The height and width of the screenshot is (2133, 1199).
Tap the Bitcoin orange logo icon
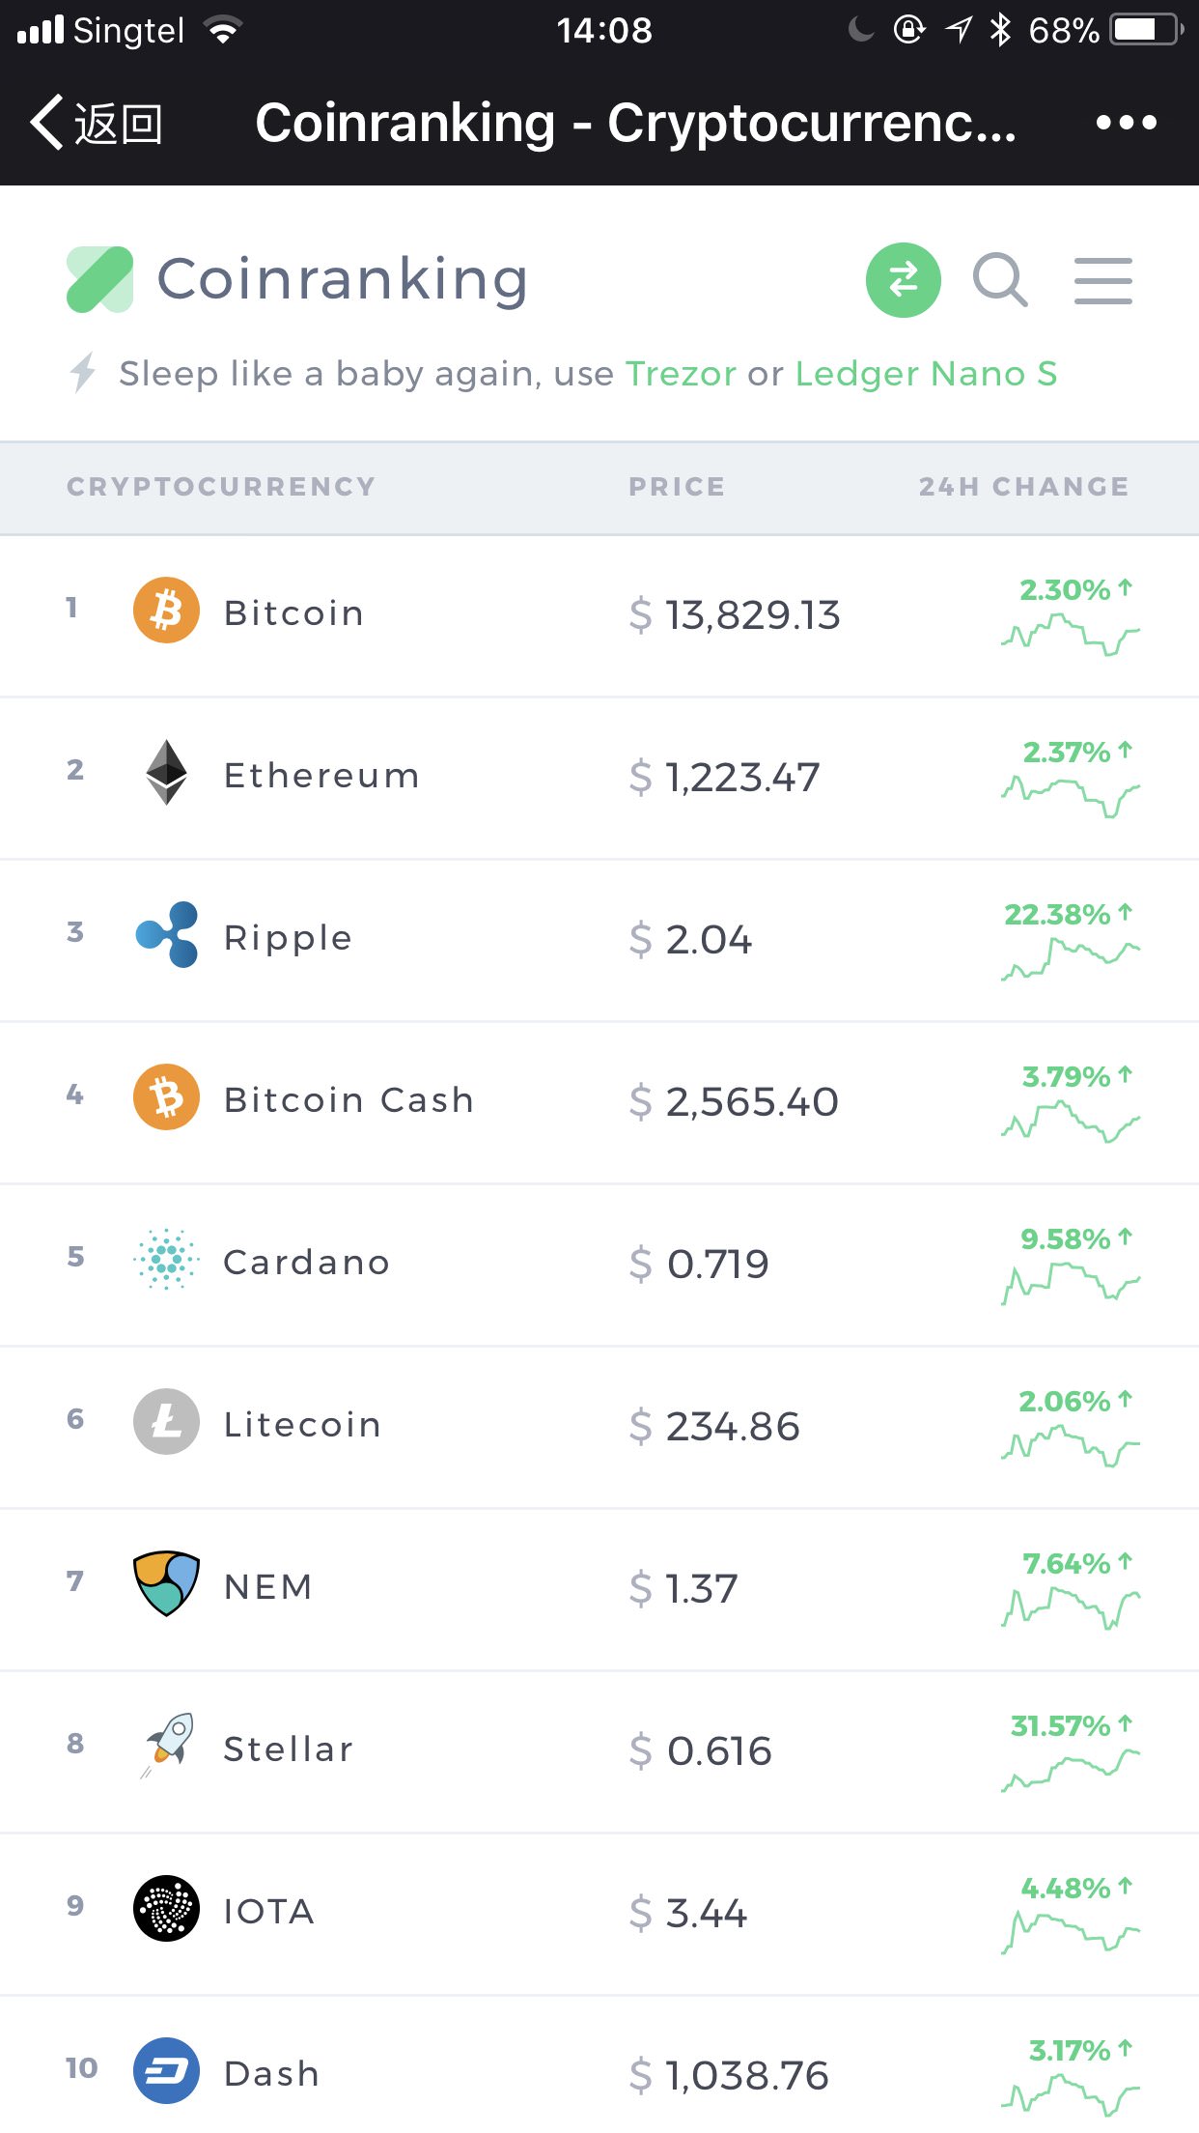(x=166, y=611)
